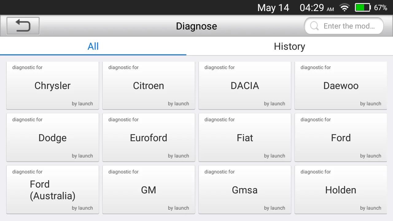Choose the Gmsa diagnostic card
393x221 pixels.
point(245,190)
